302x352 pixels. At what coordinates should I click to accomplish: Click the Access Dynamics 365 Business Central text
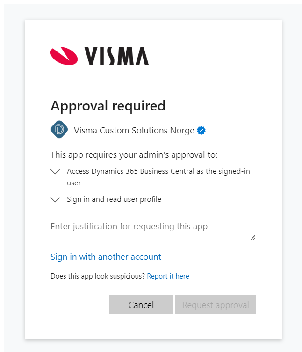click(x=158, y=171)
